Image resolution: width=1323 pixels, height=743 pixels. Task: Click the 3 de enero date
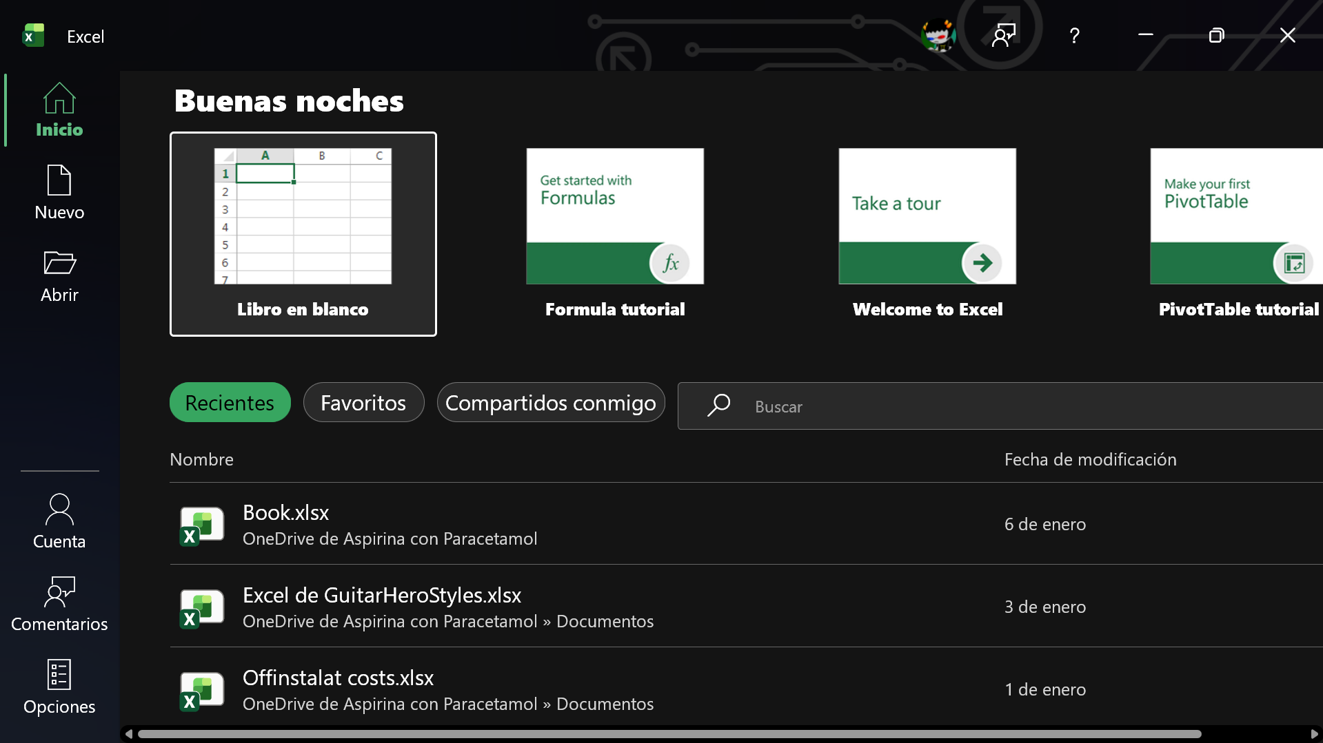[1045, 607]
